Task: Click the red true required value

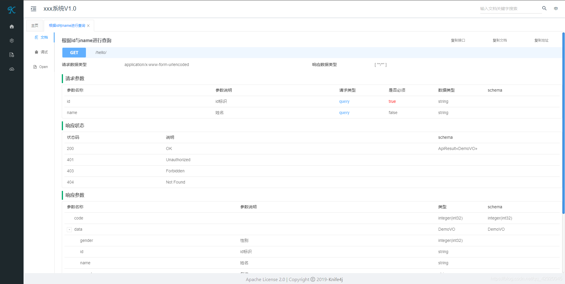Action: [392, 101]
